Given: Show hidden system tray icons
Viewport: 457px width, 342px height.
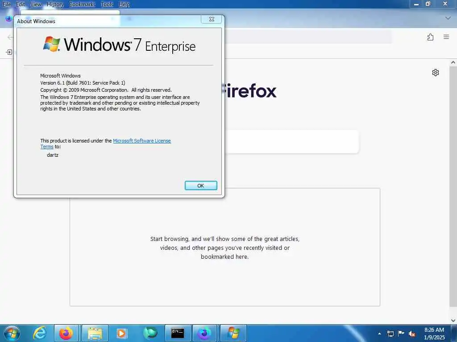Looking at the screenshot, I should pos(379,334).
